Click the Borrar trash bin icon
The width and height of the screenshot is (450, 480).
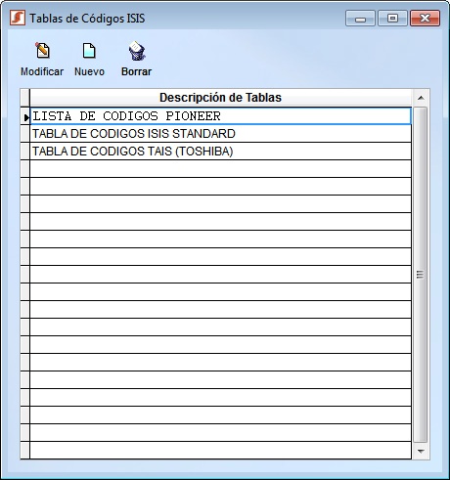point(137,51)
